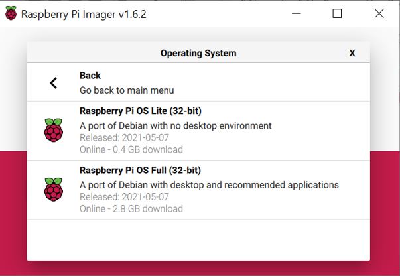Image resolution: width=400 pixels, height=276 pixels.
Task: Click the 'Online - 2.8 GB download' line
Action: pos(131,208)
